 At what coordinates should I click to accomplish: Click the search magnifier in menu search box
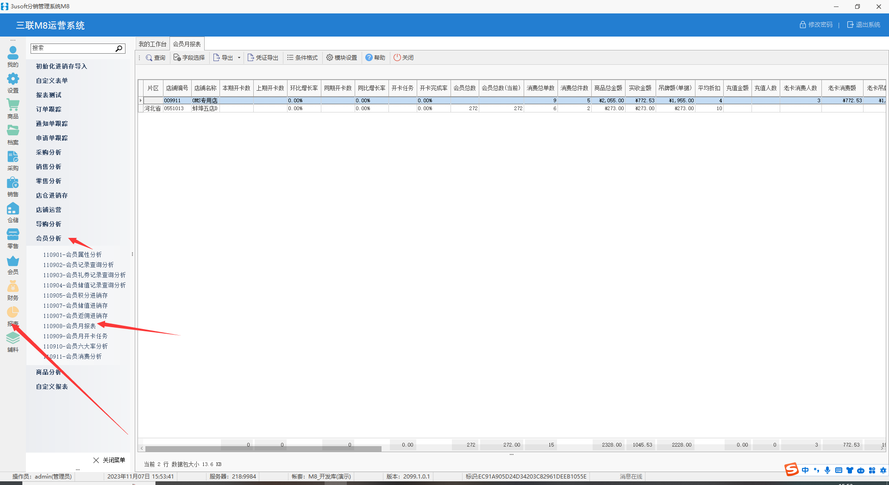point(119,49)
